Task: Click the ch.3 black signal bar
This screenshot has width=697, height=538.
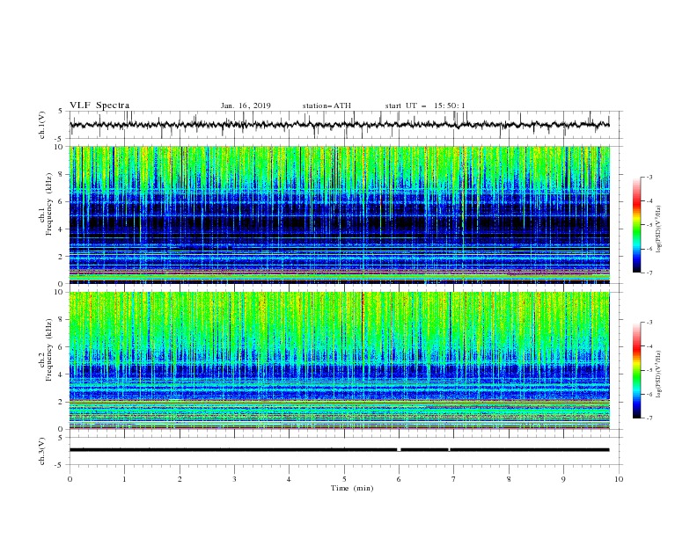Action: 339,450
